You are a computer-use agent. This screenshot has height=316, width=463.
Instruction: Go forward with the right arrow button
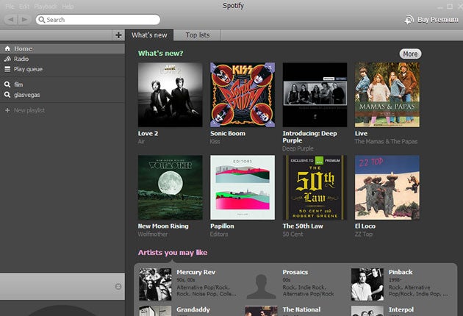25,19
